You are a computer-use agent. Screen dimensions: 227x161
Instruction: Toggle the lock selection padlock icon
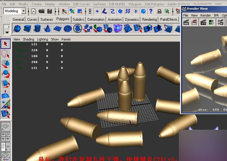click(159, 11)
